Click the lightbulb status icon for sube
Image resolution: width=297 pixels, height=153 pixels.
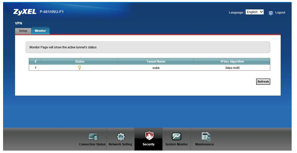click(x=80, y=67)
